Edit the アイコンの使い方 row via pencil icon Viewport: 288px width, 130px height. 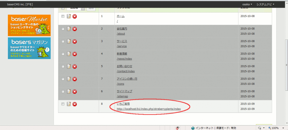click(x=69, y=79)
